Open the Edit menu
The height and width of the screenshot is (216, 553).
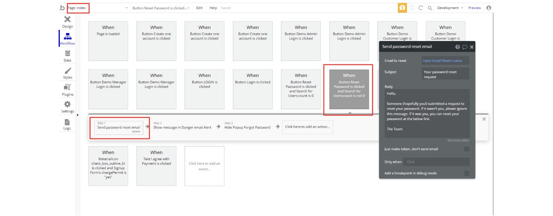click(x=199, y=8)
